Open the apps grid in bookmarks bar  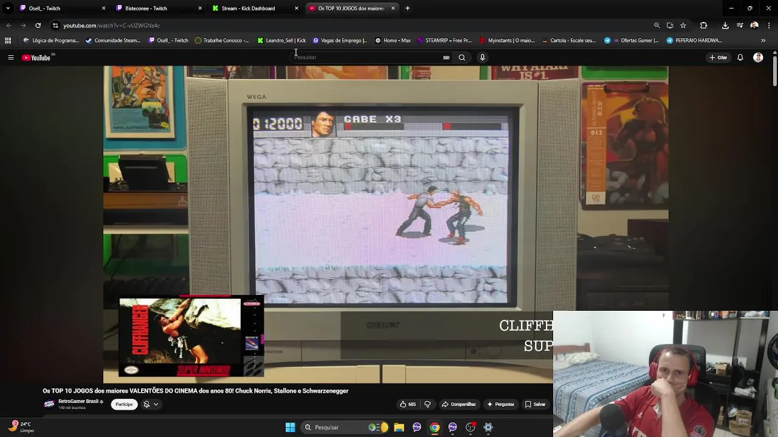coord(8,41)
